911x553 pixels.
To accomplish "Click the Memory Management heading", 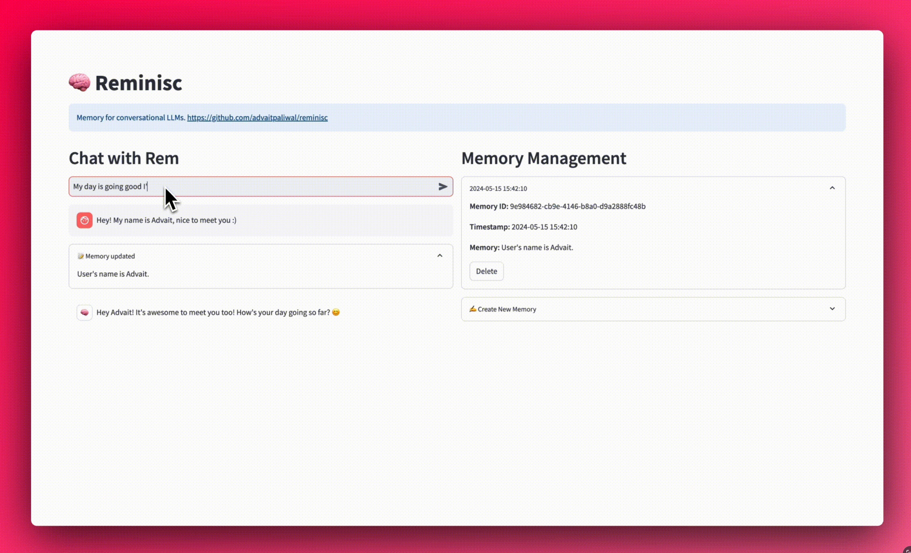I will tap(544, 158).
